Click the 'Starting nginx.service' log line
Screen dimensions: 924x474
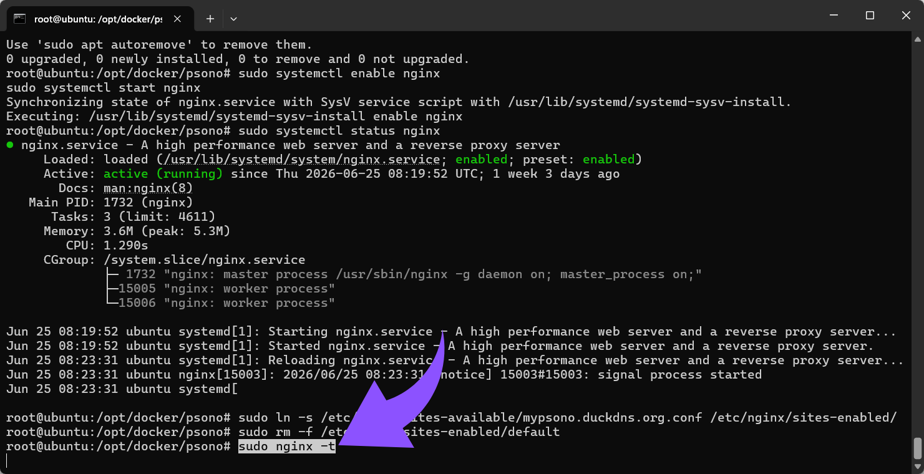click(451, 332)
